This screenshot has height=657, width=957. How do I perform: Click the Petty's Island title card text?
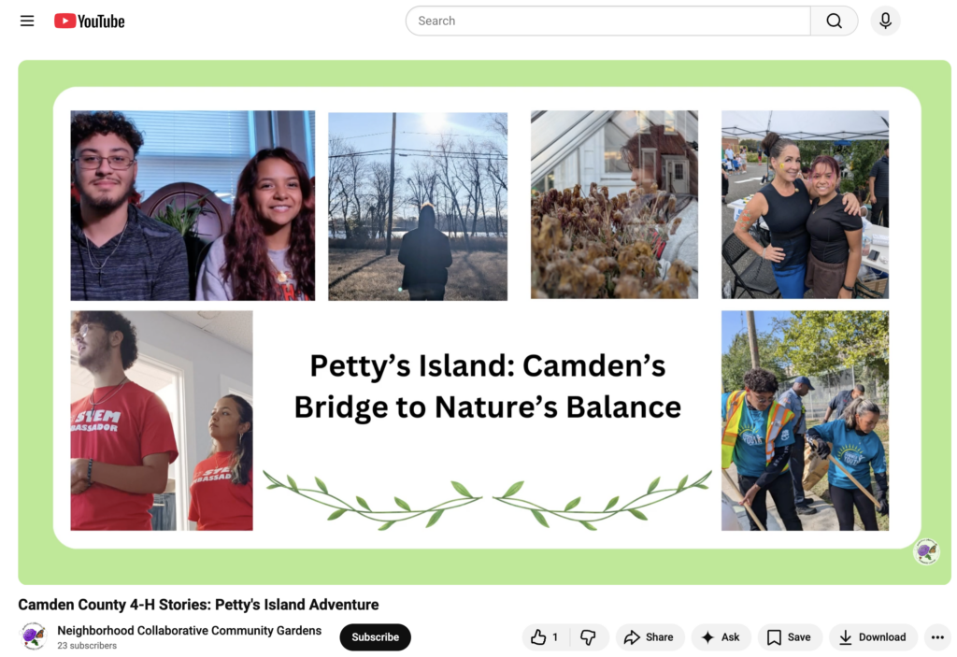487,386
